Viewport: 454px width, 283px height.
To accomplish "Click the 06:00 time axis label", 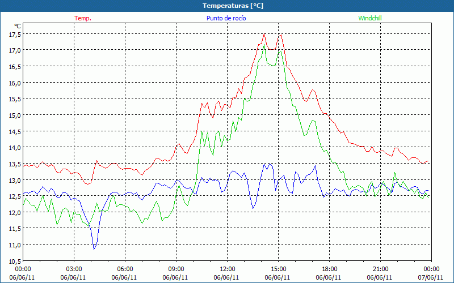I will [x=125, y=269].
